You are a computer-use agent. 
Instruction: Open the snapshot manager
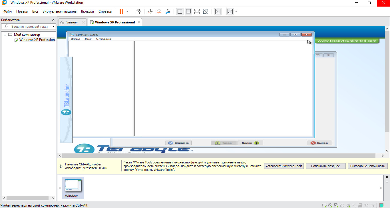168,11
